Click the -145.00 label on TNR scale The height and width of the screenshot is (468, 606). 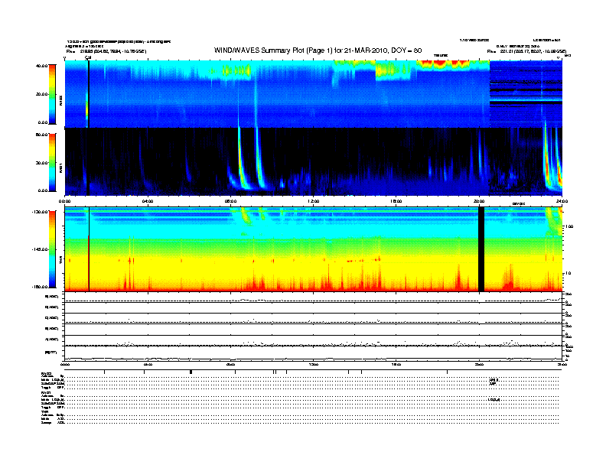pos(40,249)
